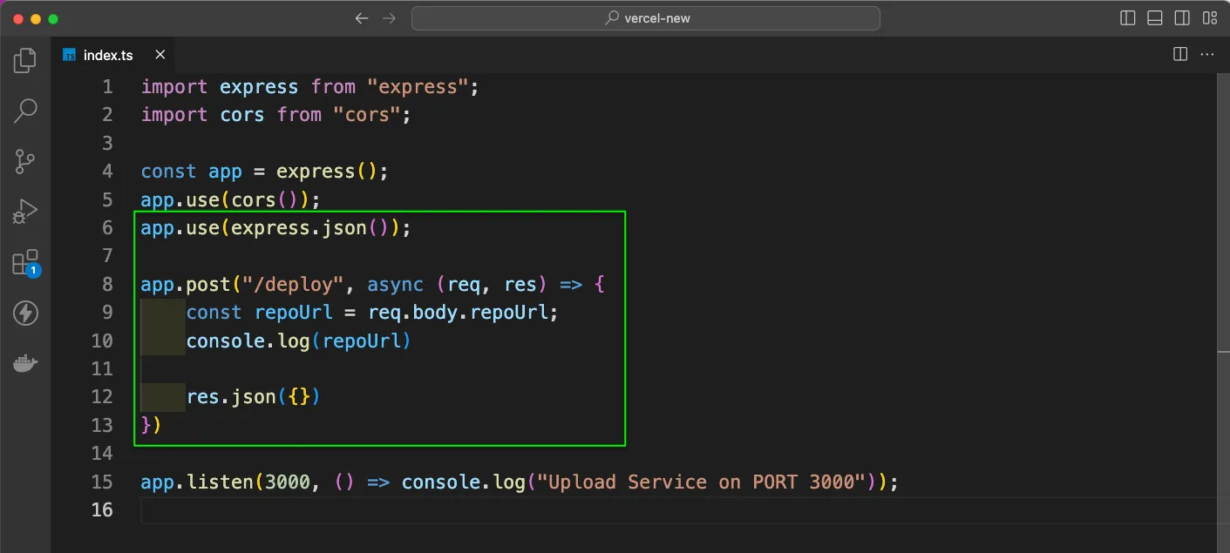Click the green maximize window button

52,18
